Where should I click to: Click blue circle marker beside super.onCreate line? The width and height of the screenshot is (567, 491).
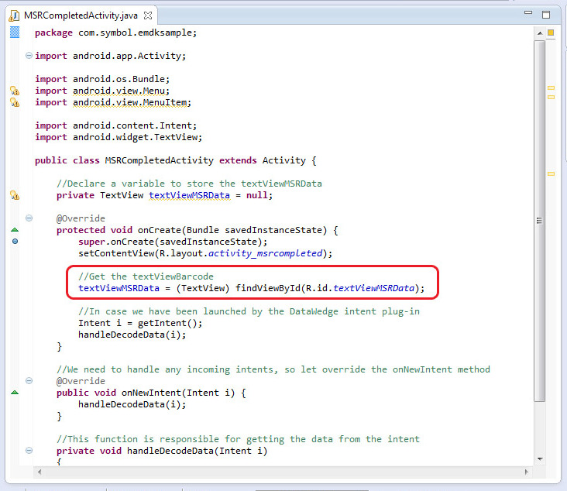point(14,242)
